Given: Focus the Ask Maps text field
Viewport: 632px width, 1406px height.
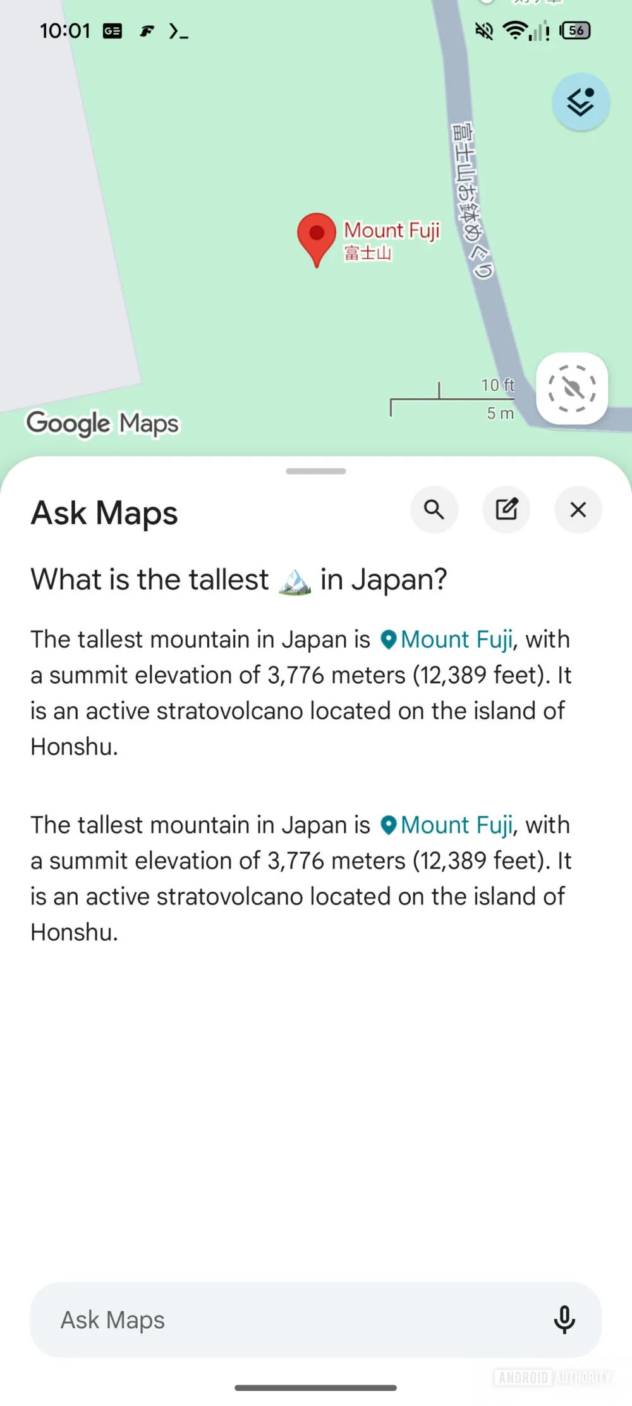Looking at the screenshot, I should (x=284, y=1319).
